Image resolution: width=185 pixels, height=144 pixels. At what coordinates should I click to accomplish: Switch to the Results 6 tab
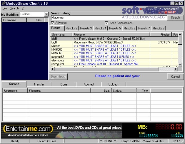[129, 28]
